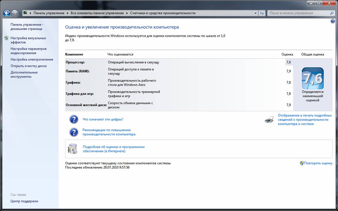Open "Настройка электропитания" sidebar link
Image resolution: width=338 pixels, height=211 pixels.
[x=32, y=59]
